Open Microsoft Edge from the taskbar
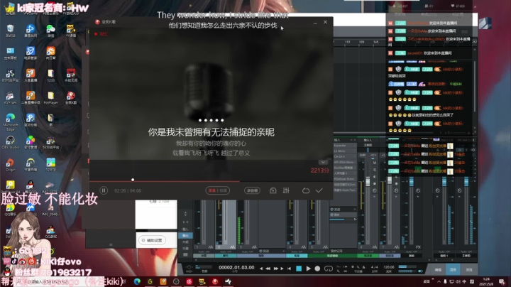 (x=137, y=281)
